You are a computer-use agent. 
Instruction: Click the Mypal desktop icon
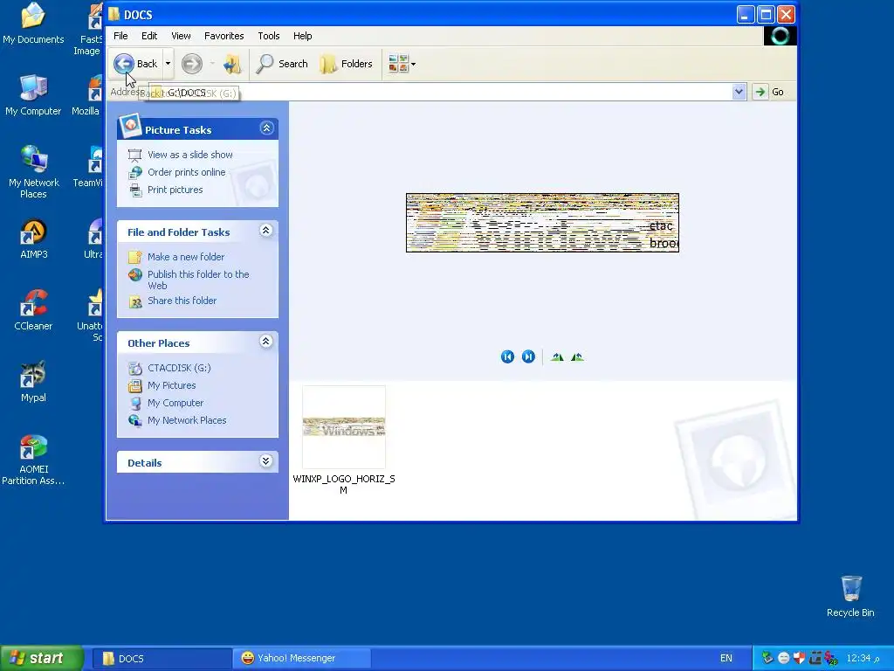(x=33, y=383)
